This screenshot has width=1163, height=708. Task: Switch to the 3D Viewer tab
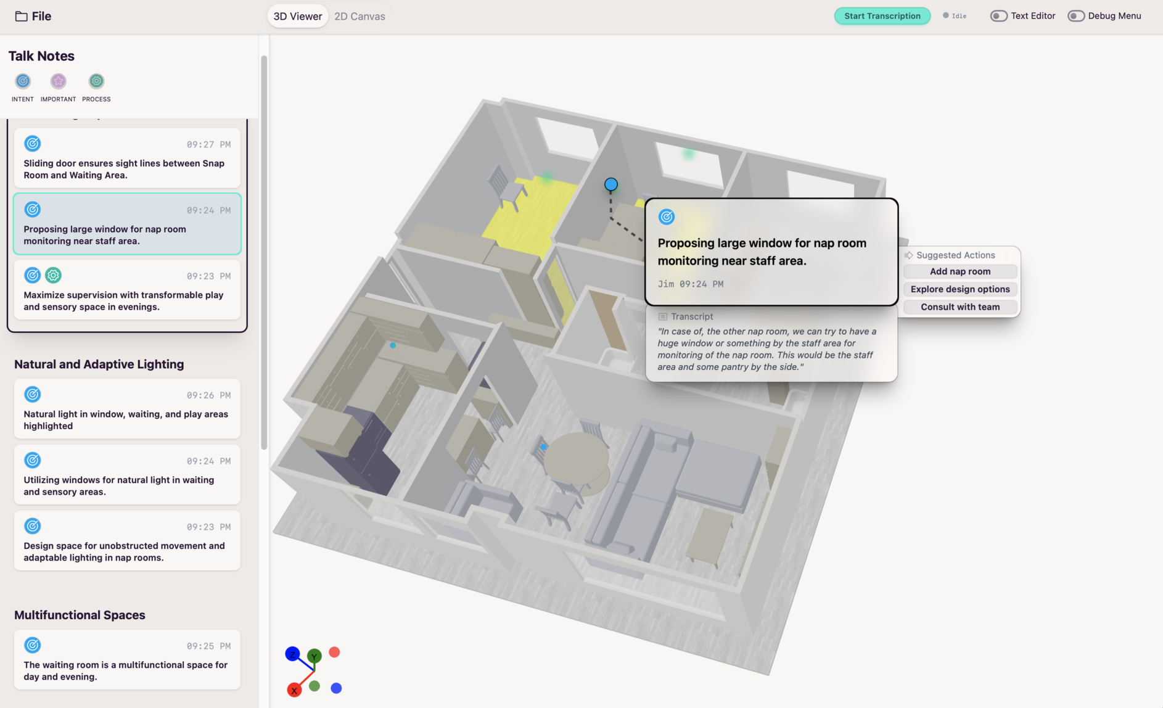point(297,16)
